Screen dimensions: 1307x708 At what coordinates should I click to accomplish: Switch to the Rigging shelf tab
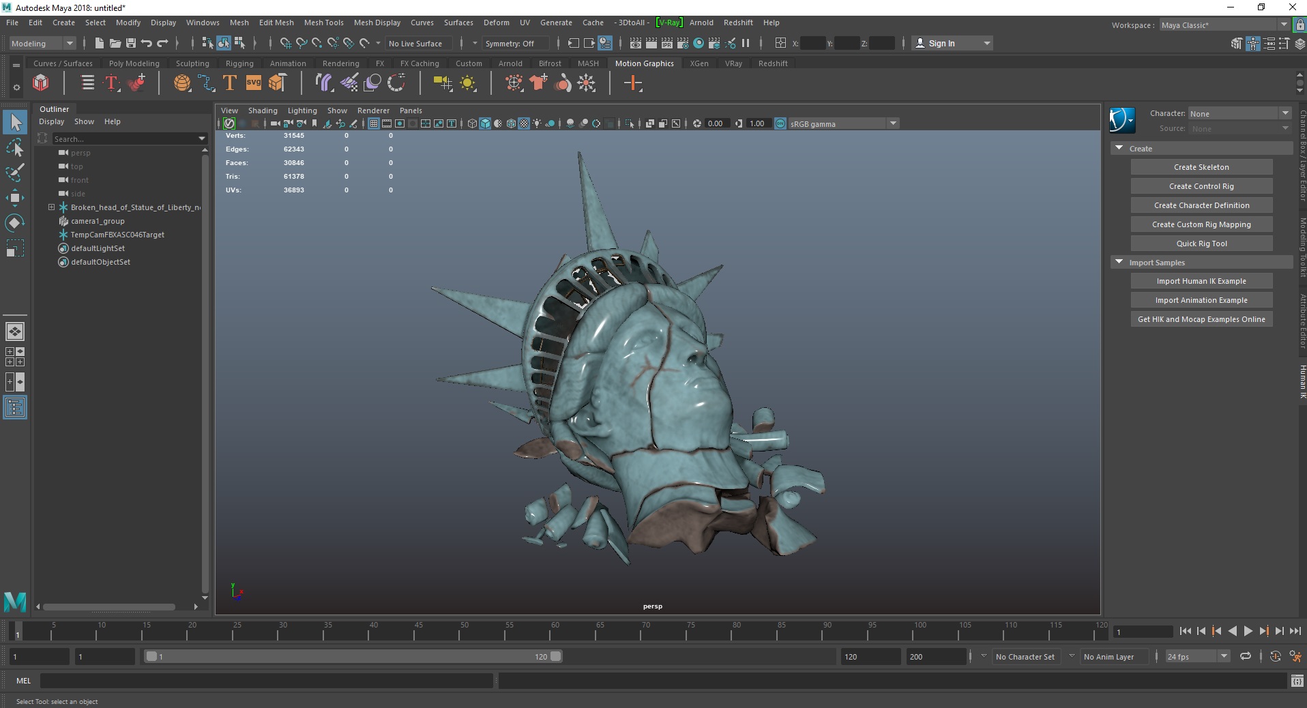[x=239, y=63]
